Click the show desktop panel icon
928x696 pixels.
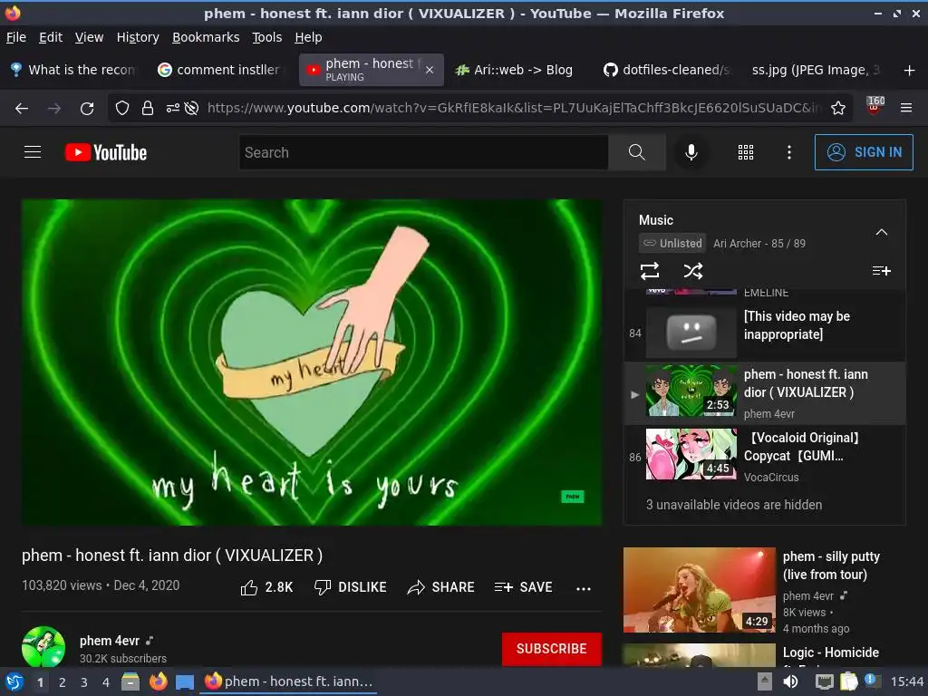pyautogui.click(x=185, y=681)
